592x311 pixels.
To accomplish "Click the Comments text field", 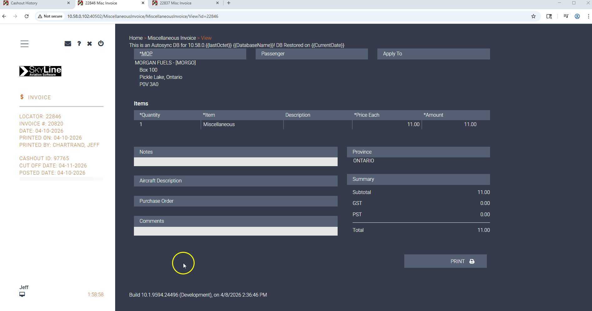I will pos(235,231).
